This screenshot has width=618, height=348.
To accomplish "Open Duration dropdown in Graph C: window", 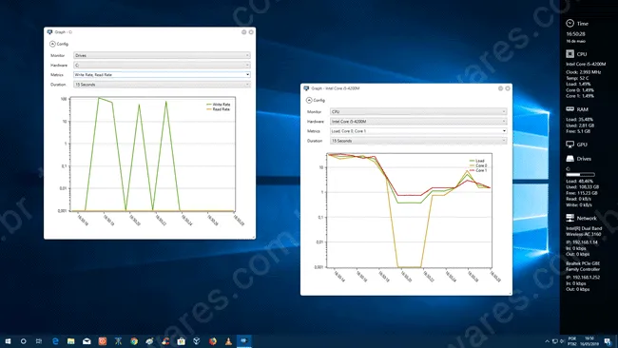I will coord(162,85).
